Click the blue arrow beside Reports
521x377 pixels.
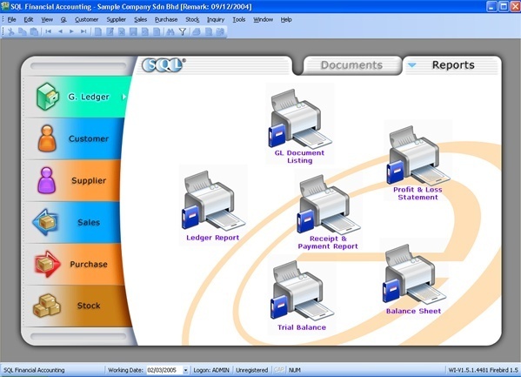coord(412,65)
